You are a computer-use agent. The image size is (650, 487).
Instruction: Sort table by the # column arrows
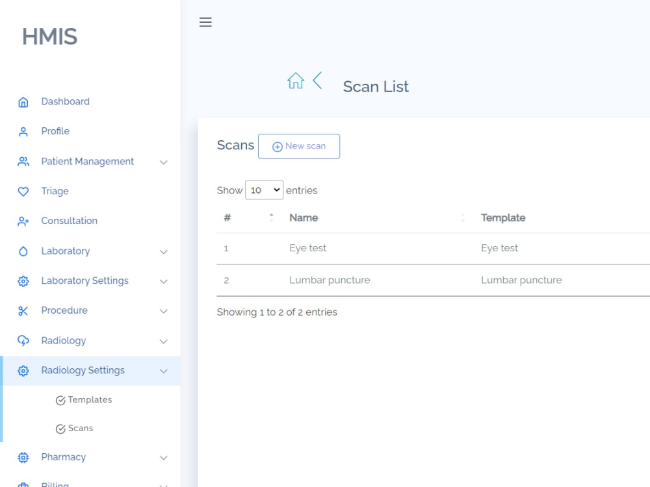point(272,218)
